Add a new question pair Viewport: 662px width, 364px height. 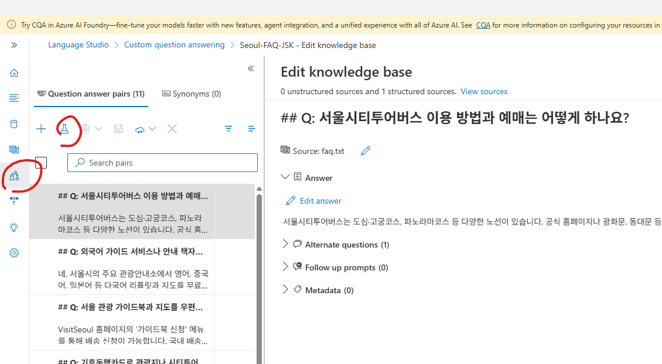pos(41,129)
